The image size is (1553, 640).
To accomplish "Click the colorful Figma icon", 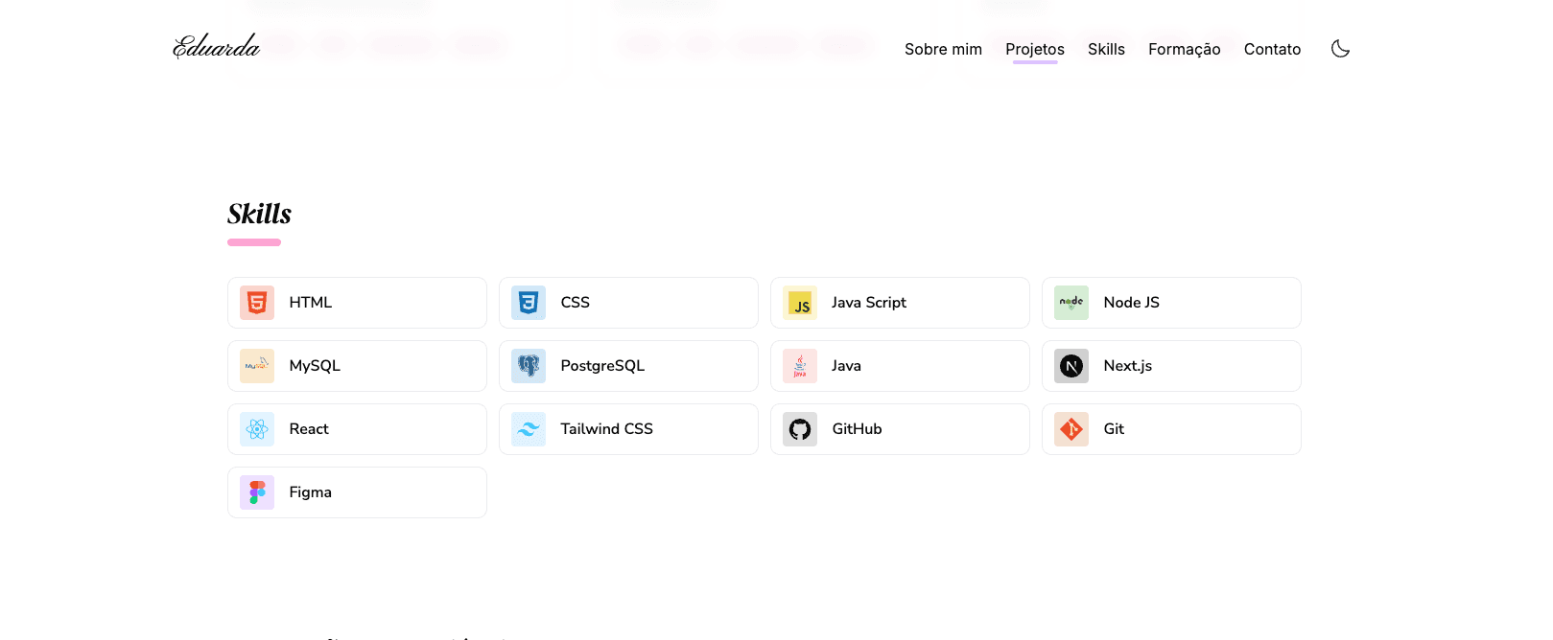I will coord(257,492).
